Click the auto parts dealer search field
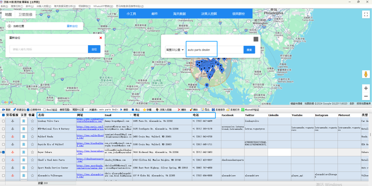The width and height of the screenshot is (372, 186). [x=215, y=50]
